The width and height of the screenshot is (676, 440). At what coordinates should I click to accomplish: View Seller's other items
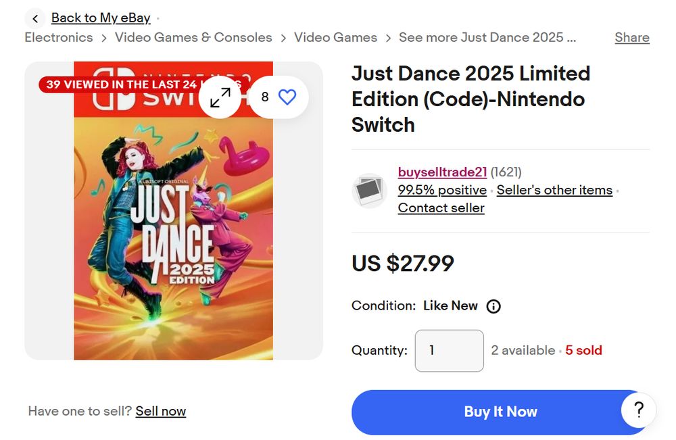[x=554, y=190]
